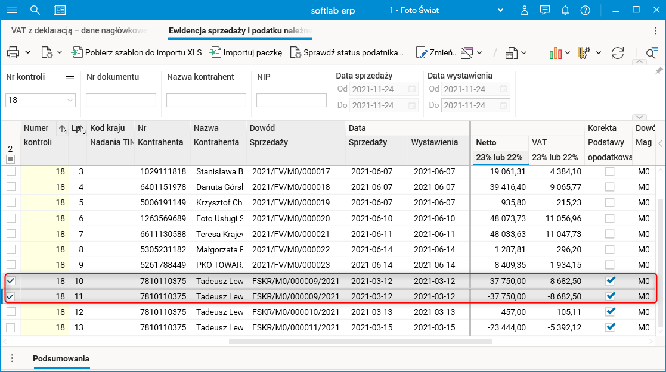Image resolution: width=666 pixels, height=372 pixels.
Task: Open the hamburger main menu
Action: tap(11, 10)
